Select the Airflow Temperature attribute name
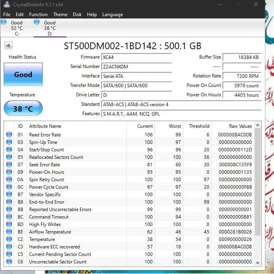Image resolution: width=274 pixels, height=274 pixels. 50,232
